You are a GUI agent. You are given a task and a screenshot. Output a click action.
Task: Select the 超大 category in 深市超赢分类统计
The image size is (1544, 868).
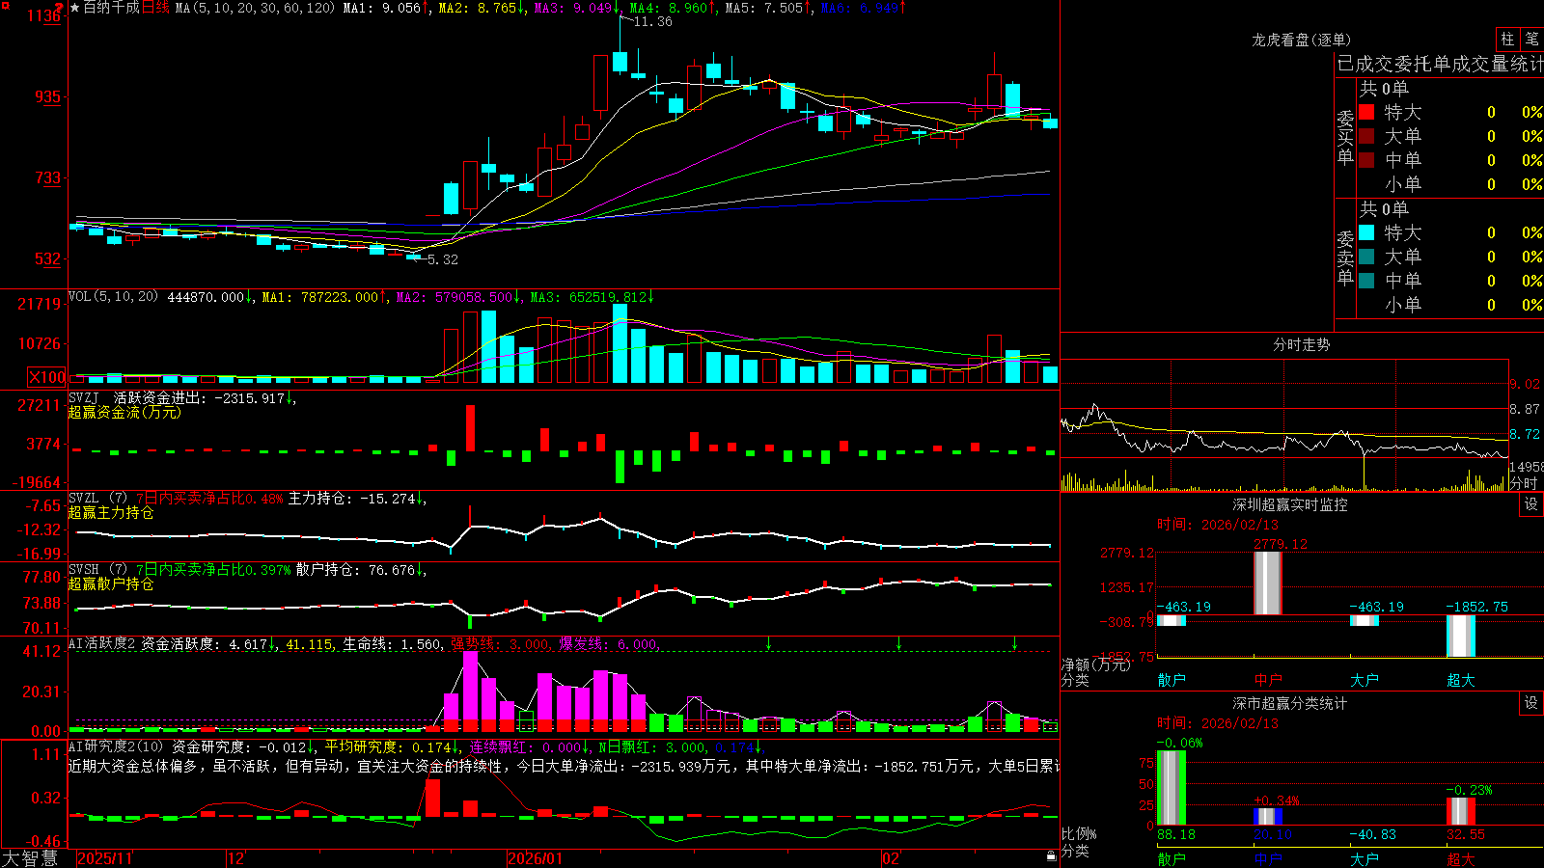(1461, 858)
